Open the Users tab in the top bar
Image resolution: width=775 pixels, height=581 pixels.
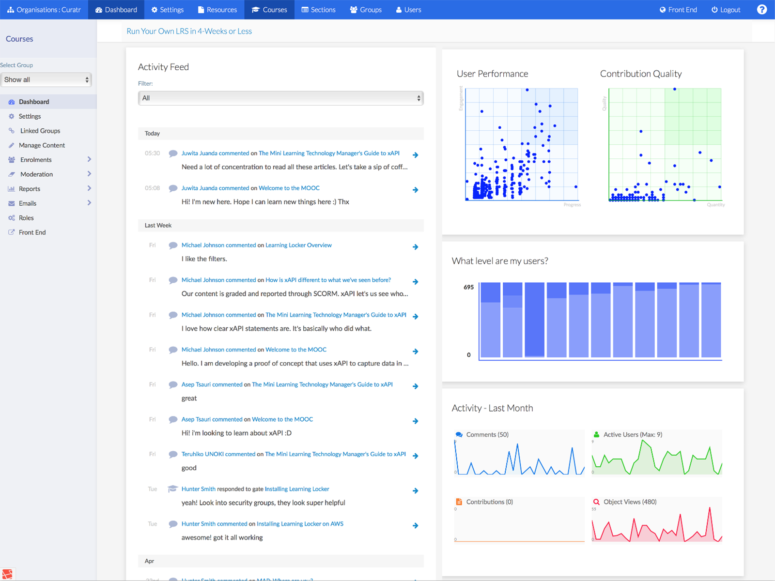tap(408, 10)
